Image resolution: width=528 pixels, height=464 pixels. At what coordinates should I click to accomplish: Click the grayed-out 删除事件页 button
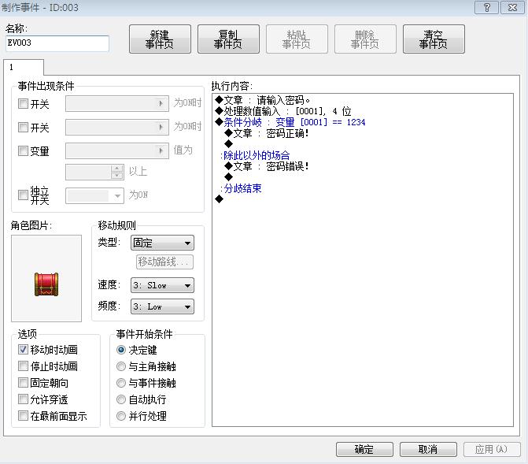click(365, 39)
